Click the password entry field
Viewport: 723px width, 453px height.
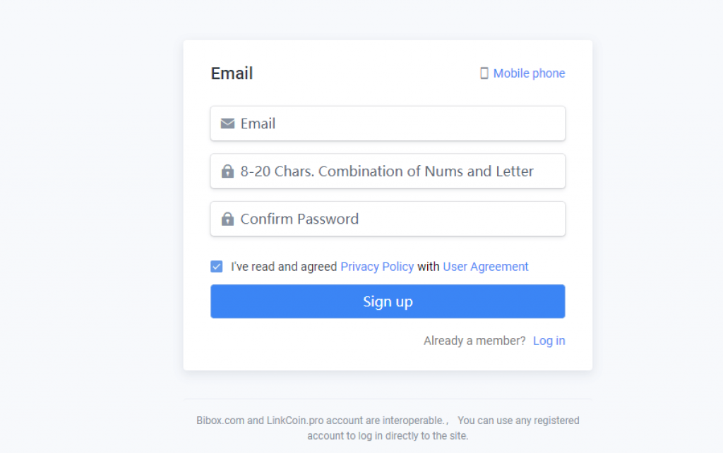[388, 171]
